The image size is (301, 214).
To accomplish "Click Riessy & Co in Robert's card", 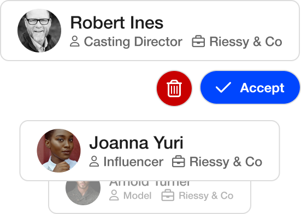I will 246,41.
